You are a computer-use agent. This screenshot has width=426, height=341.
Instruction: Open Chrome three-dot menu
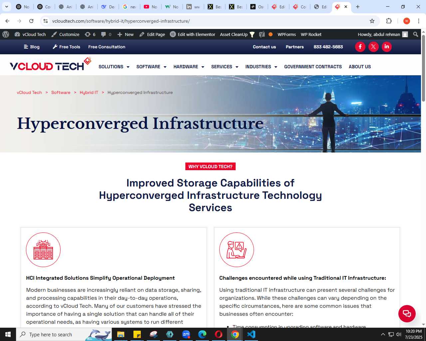(419, 21)
